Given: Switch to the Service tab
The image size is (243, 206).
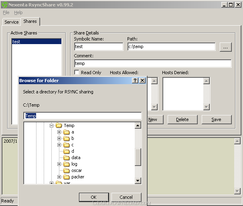Looking at the screenshot, I should (12, 22).
